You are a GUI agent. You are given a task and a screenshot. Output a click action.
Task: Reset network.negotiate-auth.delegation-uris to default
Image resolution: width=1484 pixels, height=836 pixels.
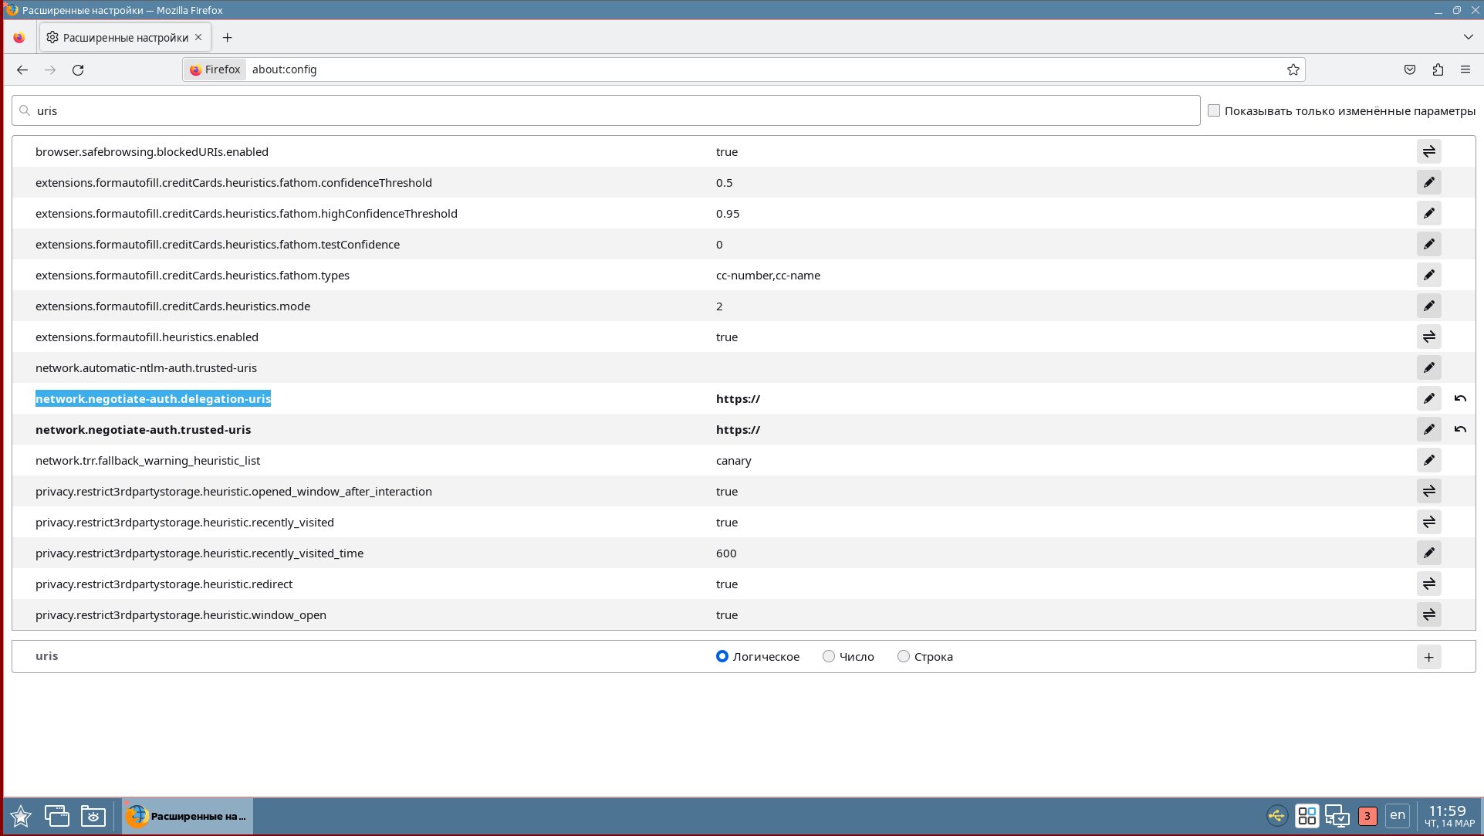pos(1460,398)
